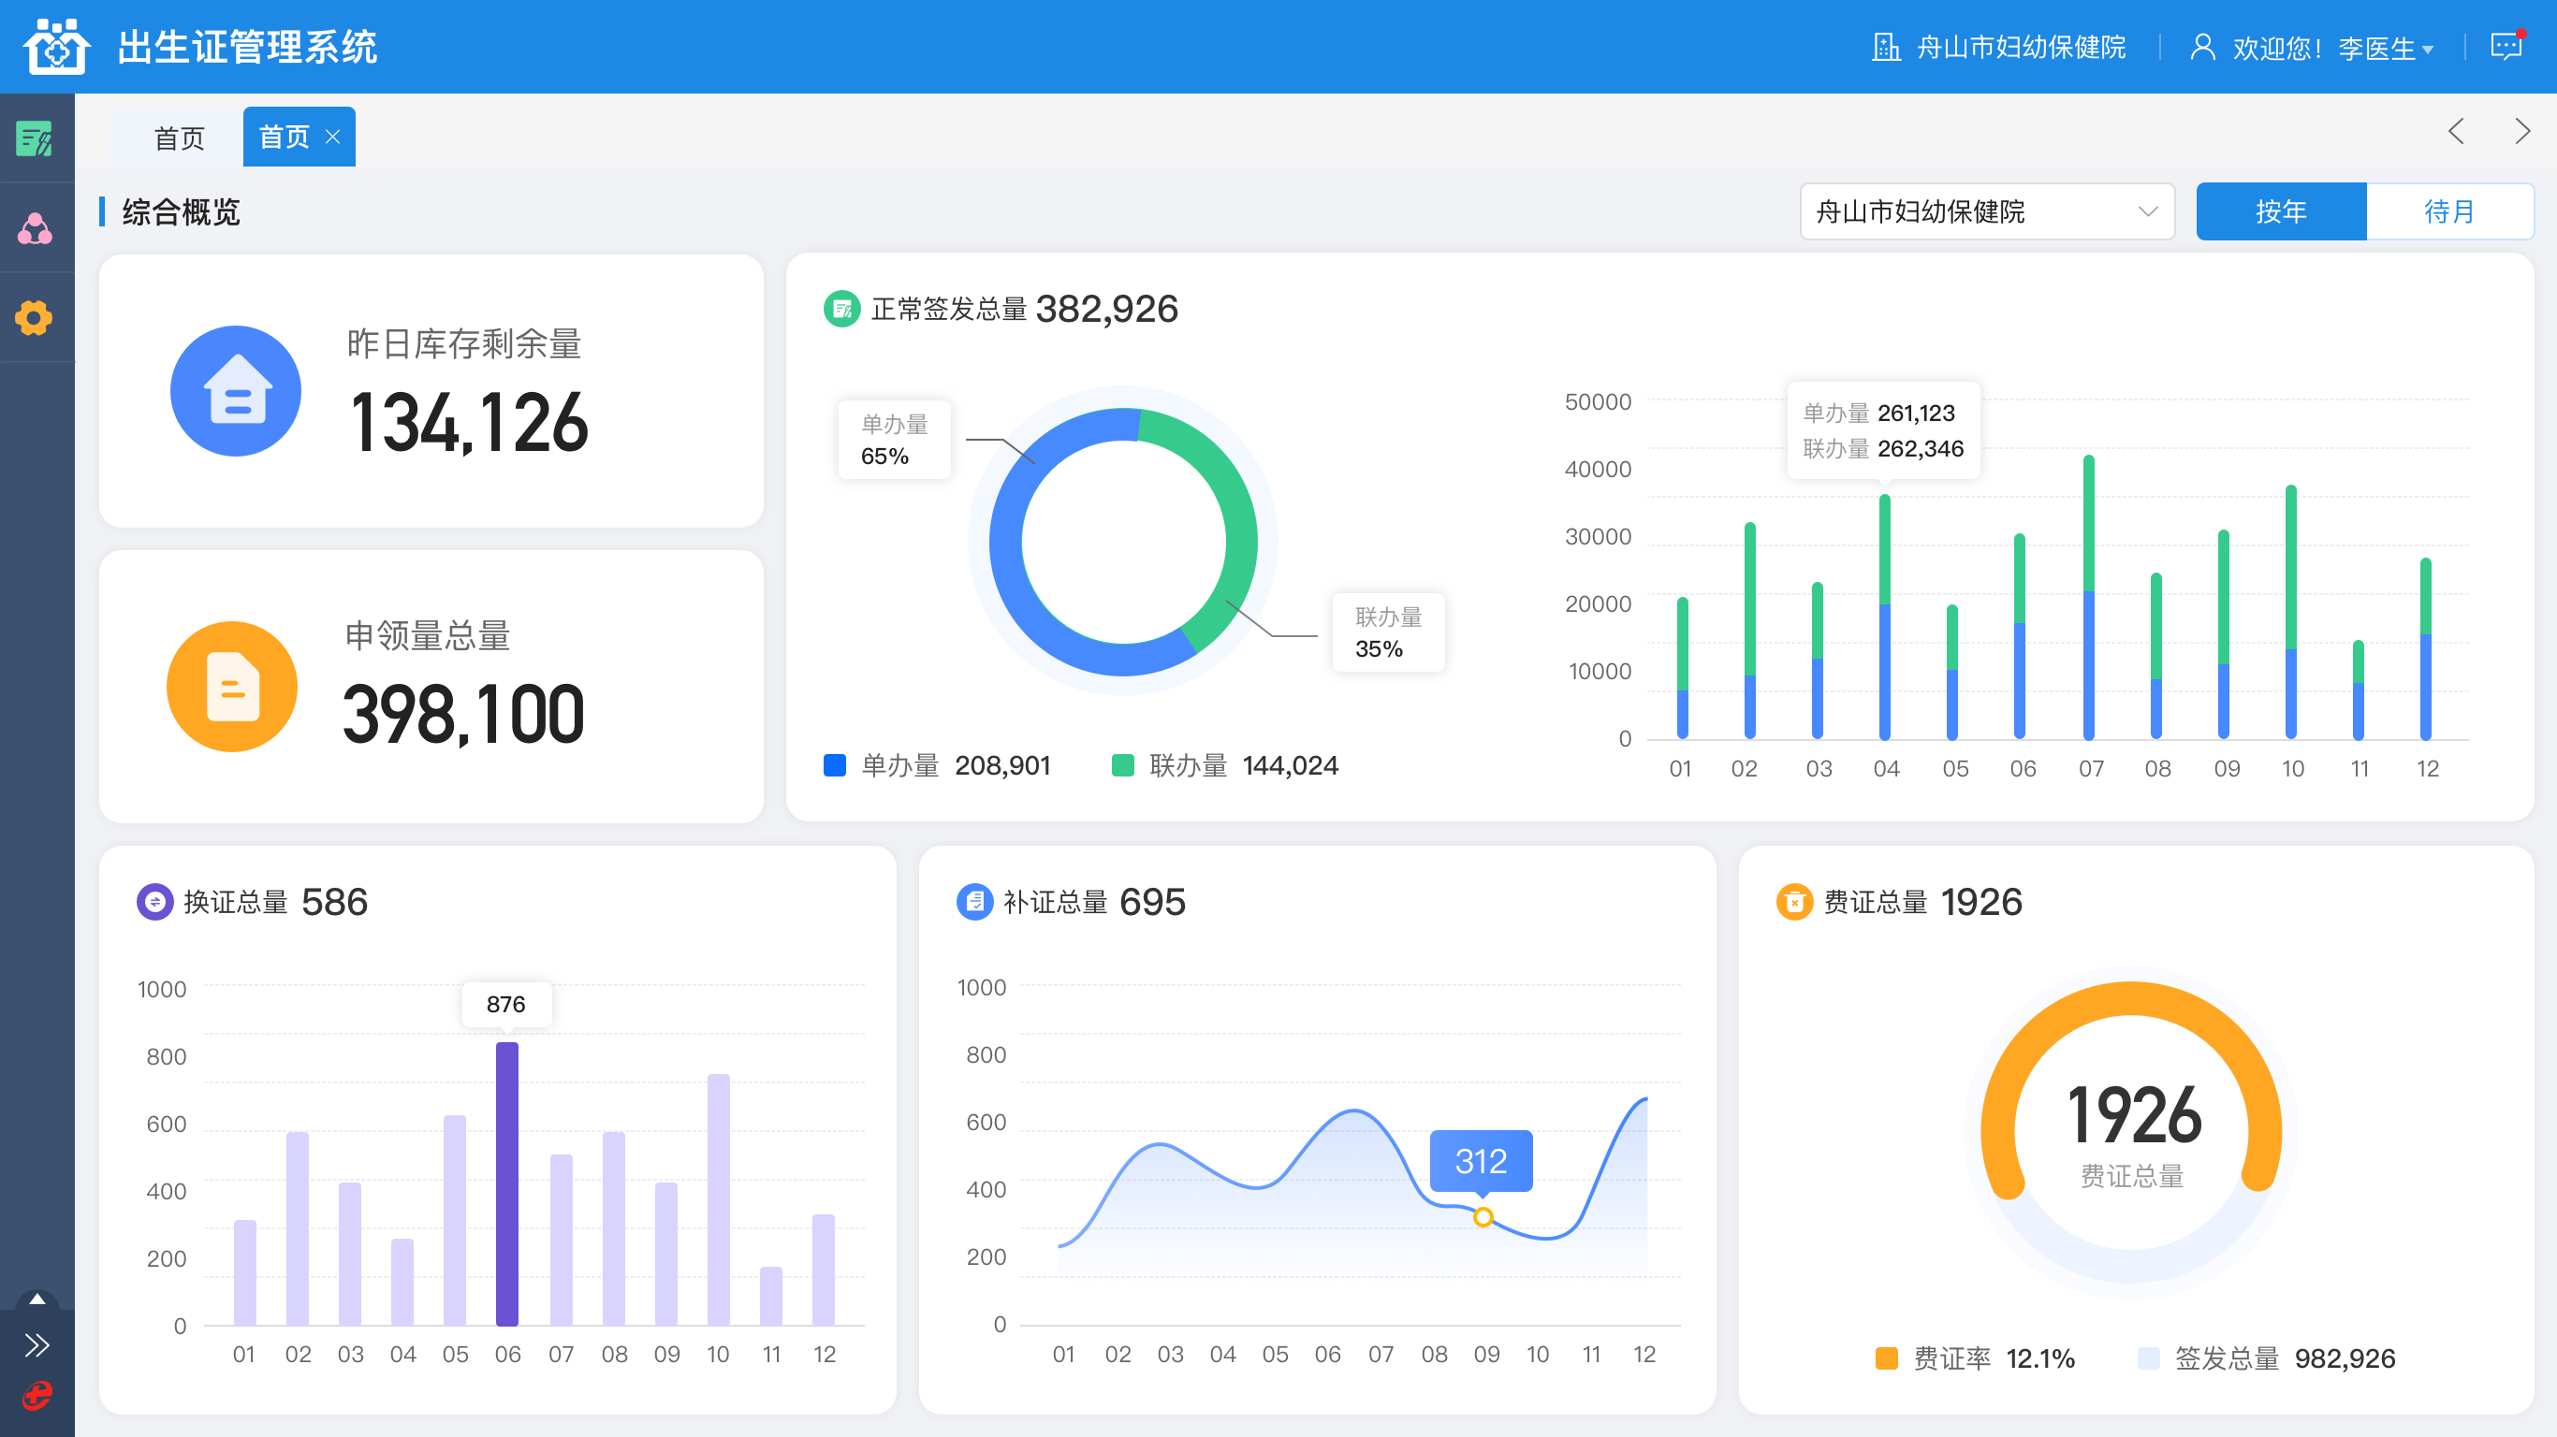
Task: Toggle the pale blue 签发总量 legend swatch
Action: 2148,1357
